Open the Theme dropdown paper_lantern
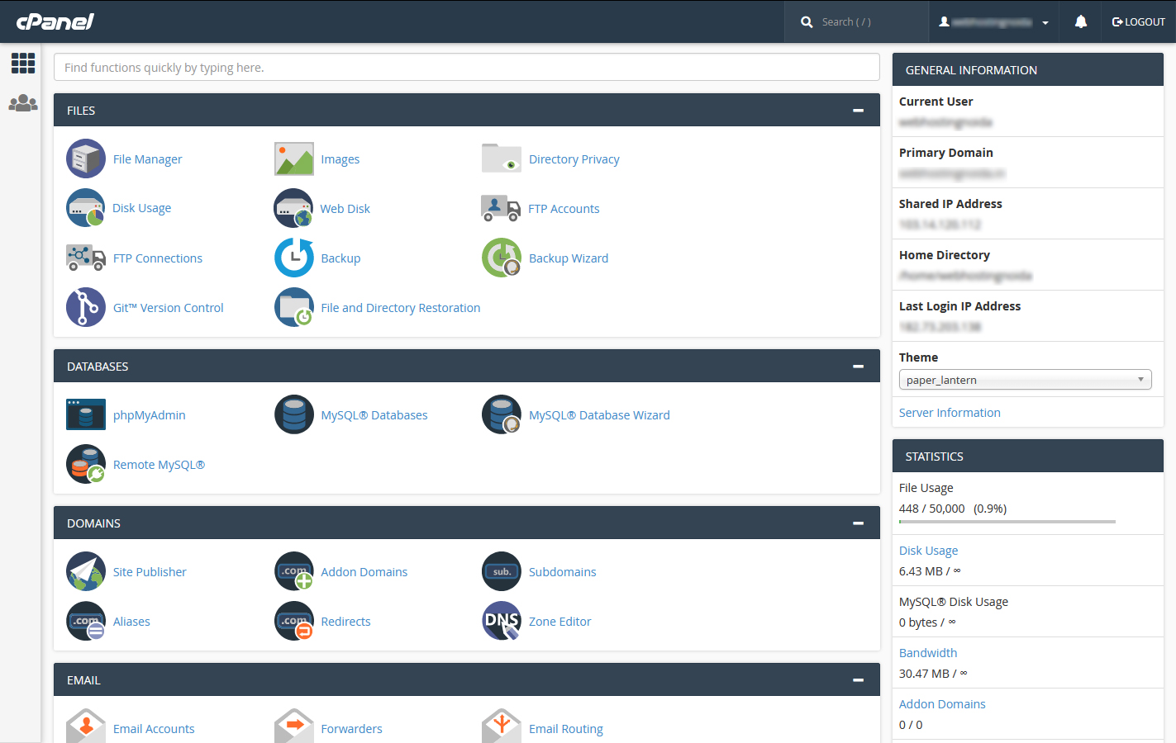1176x743 pixels. [1025, 380]
